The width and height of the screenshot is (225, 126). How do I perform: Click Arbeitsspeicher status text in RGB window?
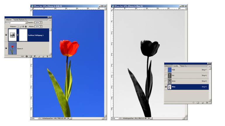tap(54, 118)
